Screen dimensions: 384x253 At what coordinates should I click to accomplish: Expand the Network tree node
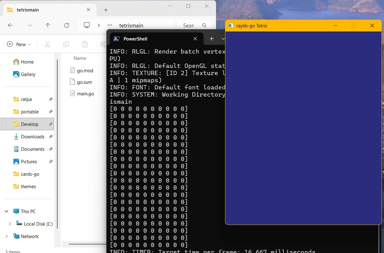tap(7, 236)
